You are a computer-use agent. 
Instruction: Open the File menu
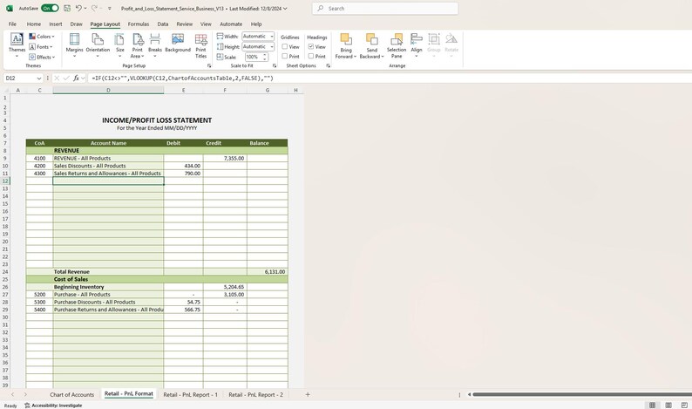[x=12, y=24]
